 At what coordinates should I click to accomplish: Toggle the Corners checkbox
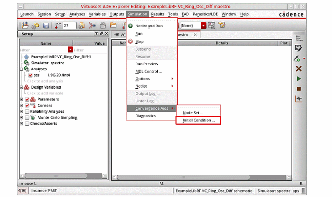coord(27,105)
